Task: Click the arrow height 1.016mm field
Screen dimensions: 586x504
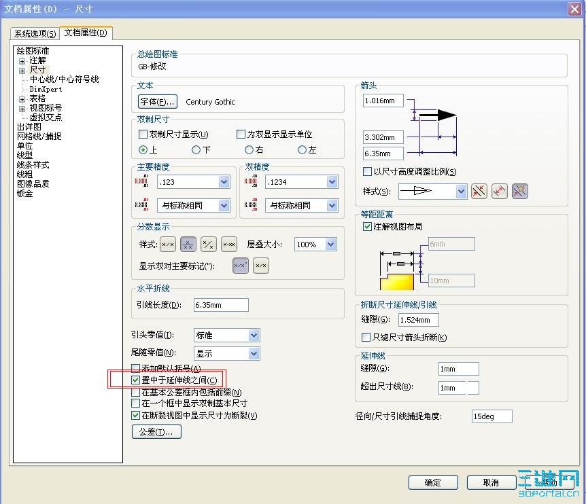Action: point(383,101)
